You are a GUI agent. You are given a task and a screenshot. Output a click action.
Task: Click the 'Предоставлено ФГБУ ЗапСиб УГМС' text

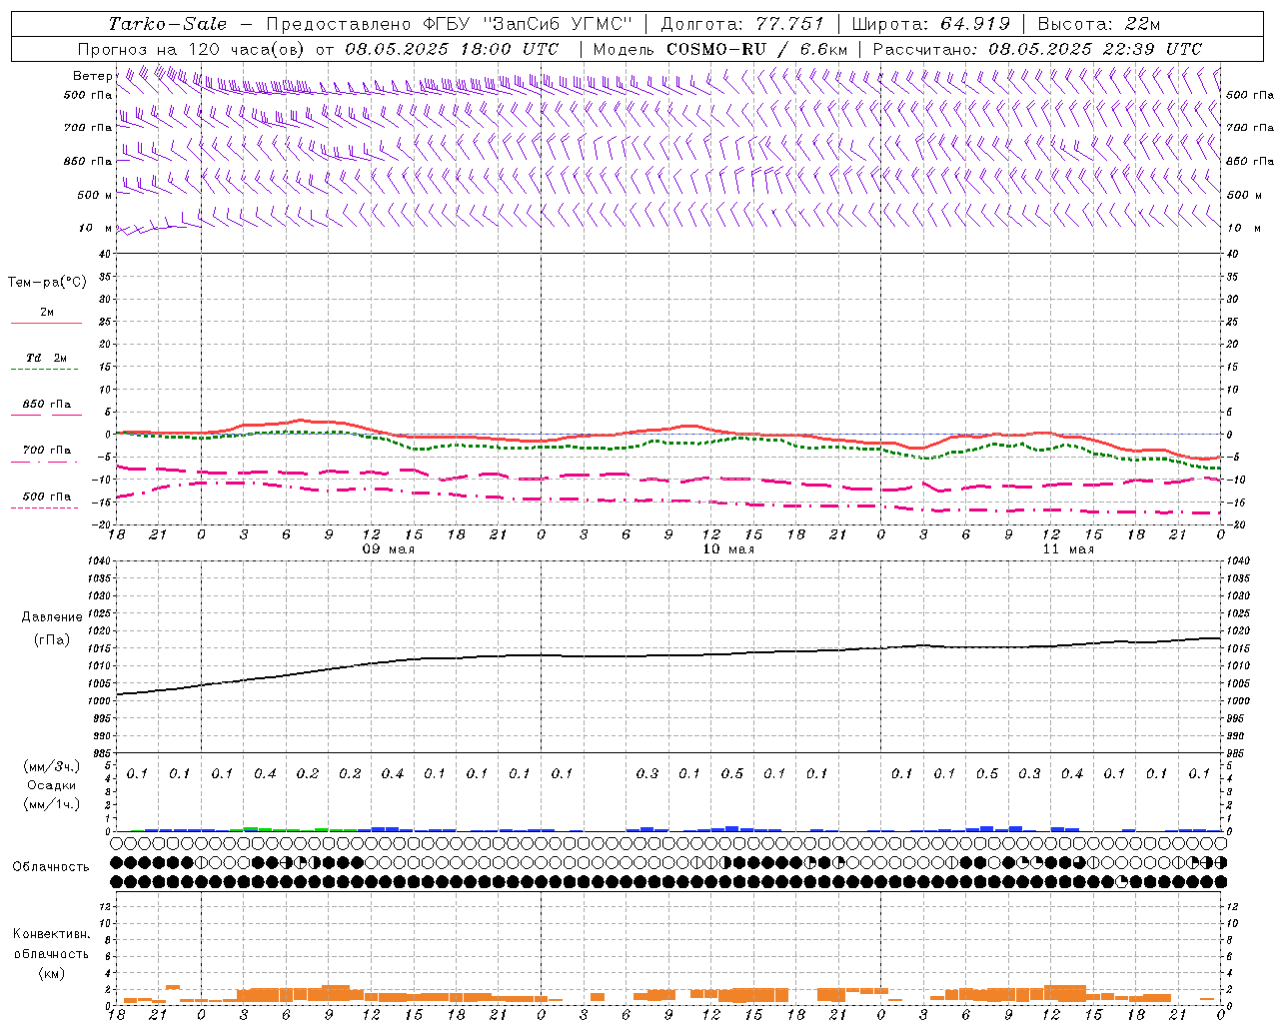click(x=450, y=24)
